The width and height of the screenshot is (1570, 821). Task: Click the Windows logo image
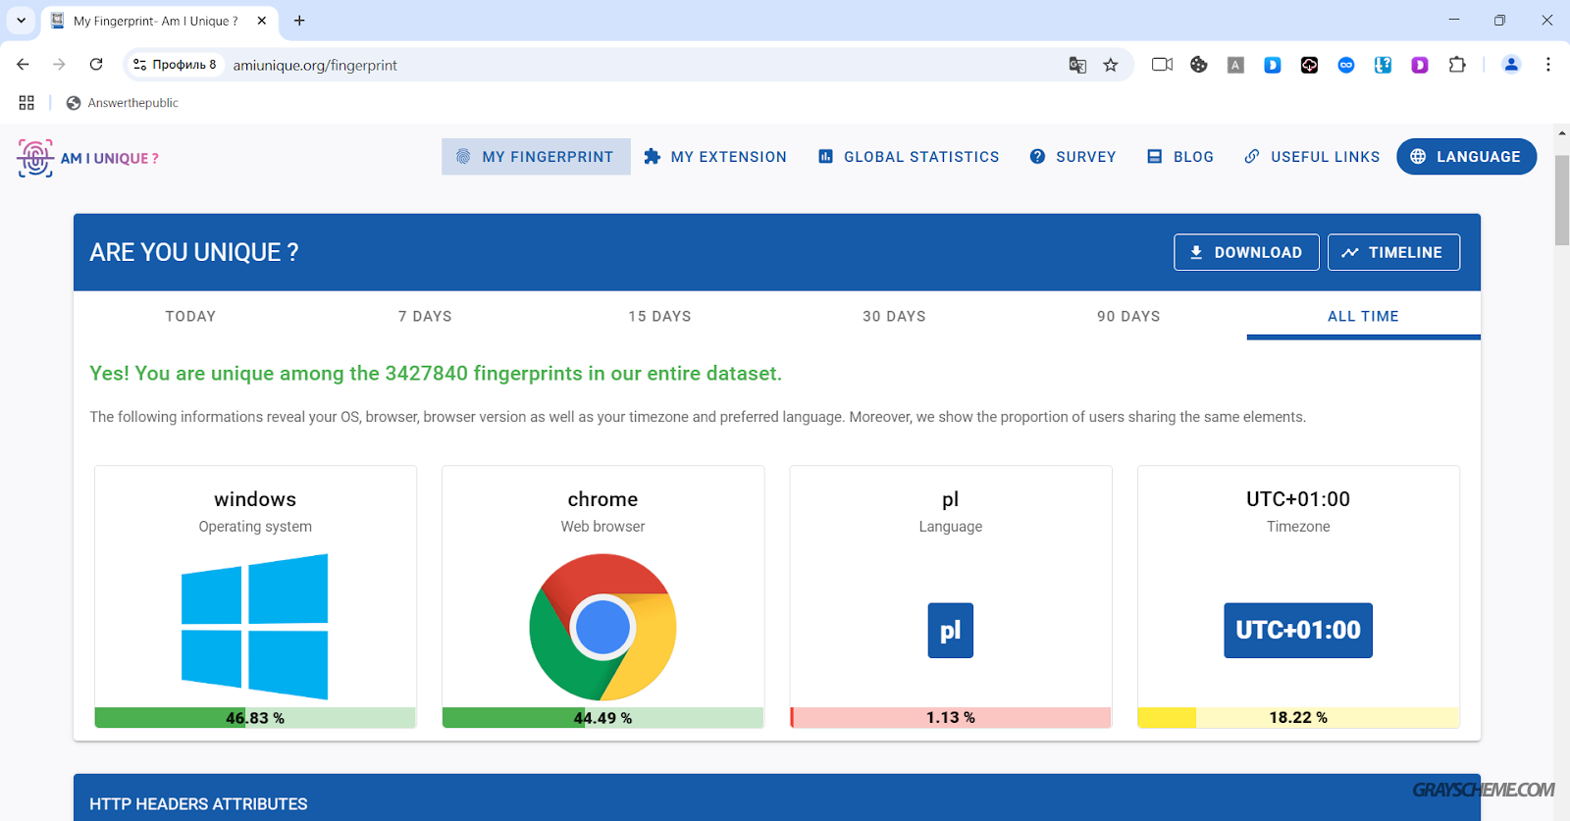pos(255,627)
